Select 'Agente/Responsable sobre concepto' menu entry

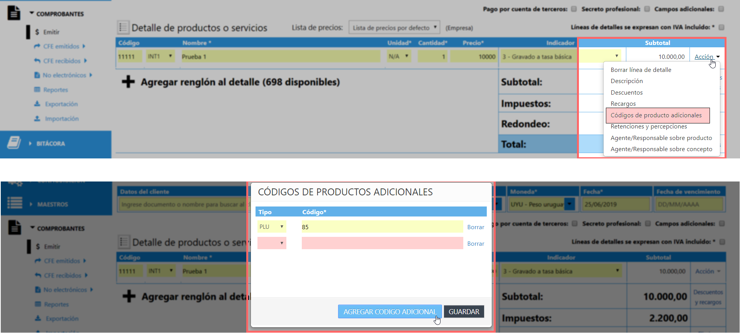[x=661, y=149]
